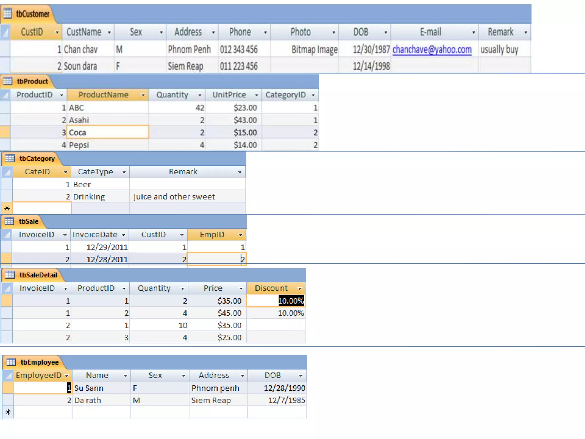Select the Coca row selector in tbProduct
Image resolution: width=585 pixels, height=439 pixels.
5,132
